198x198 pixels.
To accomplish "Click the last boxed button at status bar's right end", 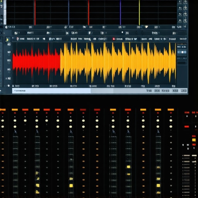I will click(184, 90).
